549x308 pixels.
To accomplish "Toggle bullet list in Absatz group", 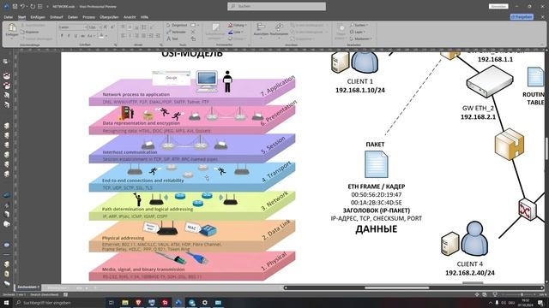I will click(x=144, y=27).
